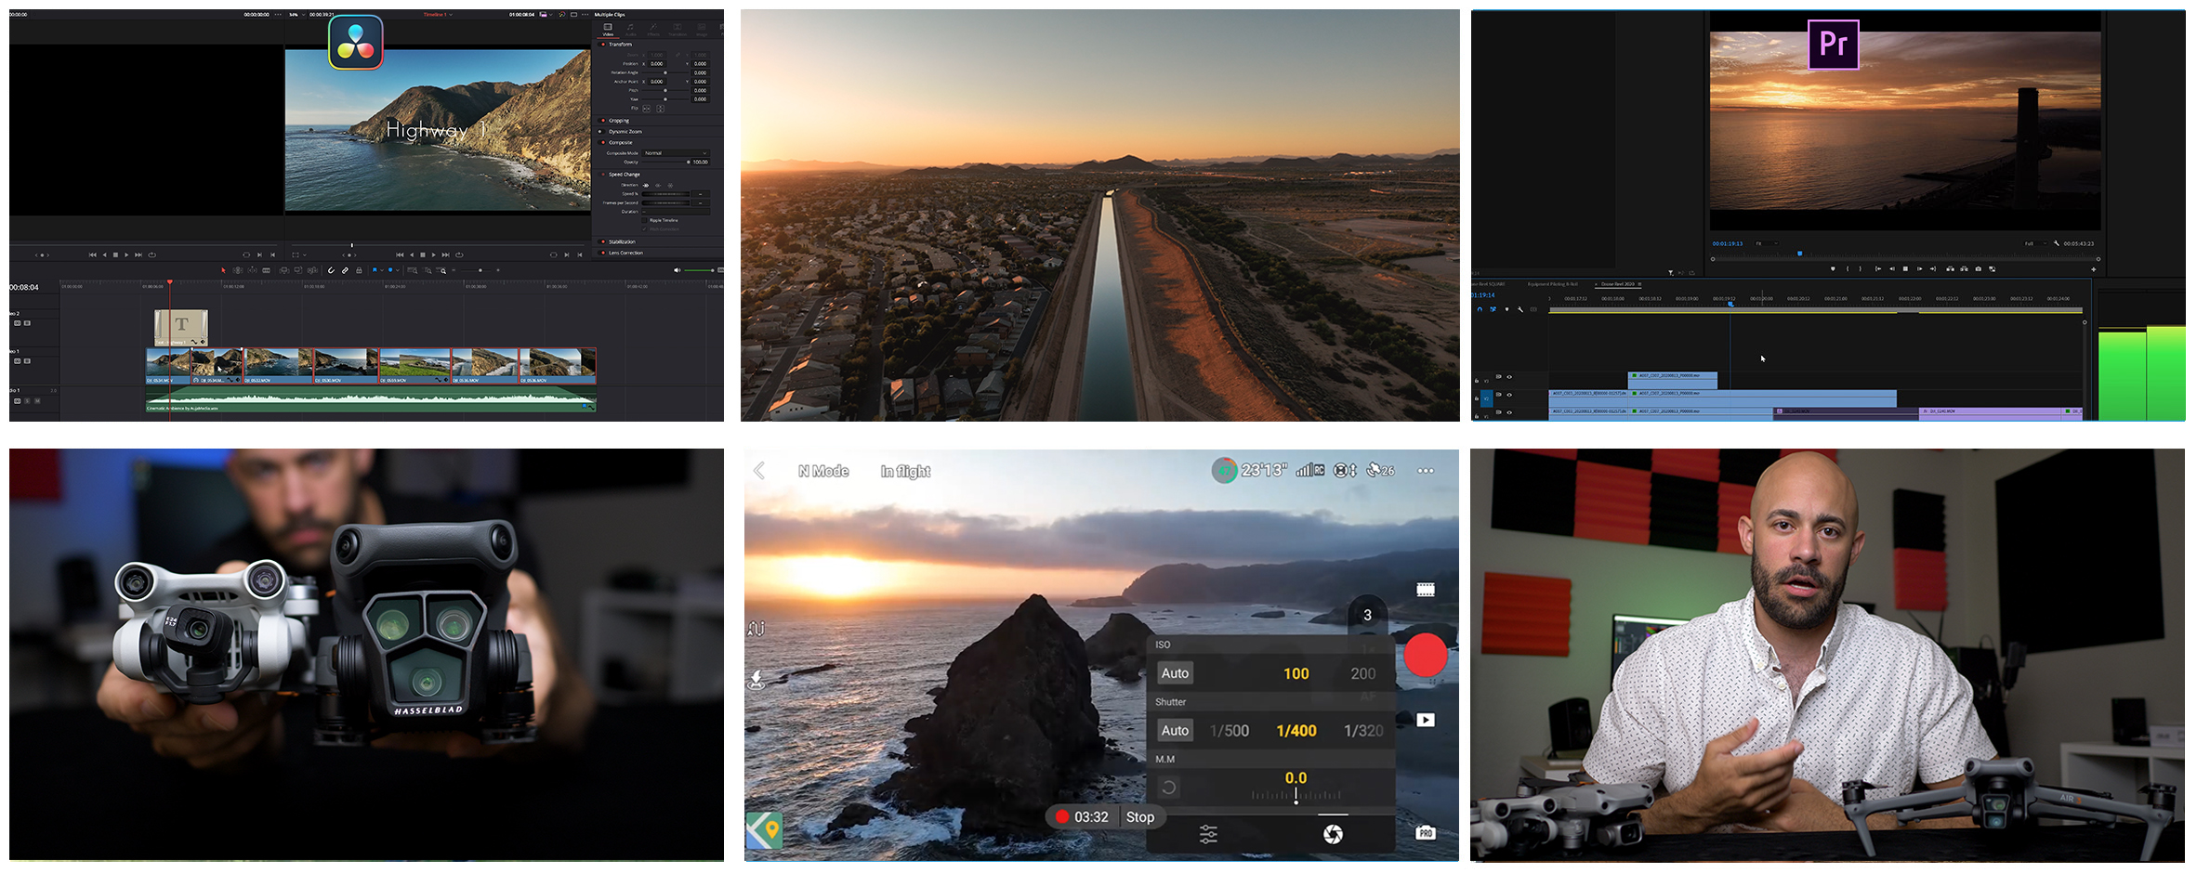Tap the waypoint flight icon on DJI left edge
The width and height of the screenshot is (2197, 873).
point(756,629)
